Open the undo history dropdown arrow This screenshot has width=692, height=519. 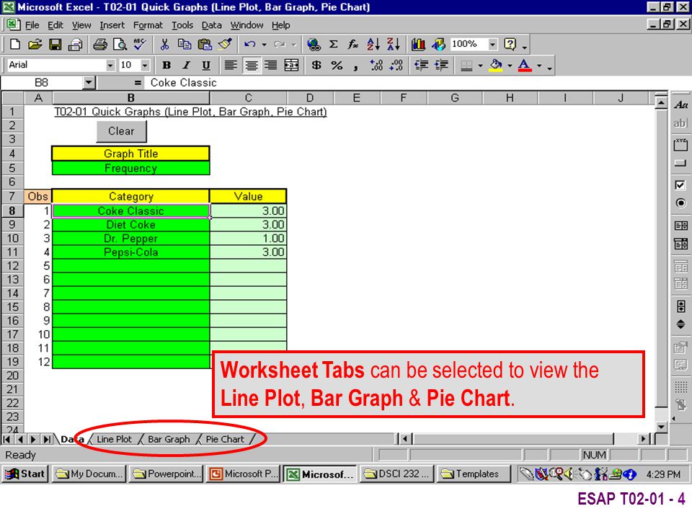pyautogui.click(x=264, y=44)
